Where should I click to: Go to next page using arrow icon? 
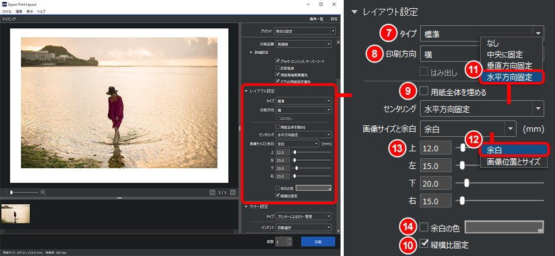coord(231,192)
